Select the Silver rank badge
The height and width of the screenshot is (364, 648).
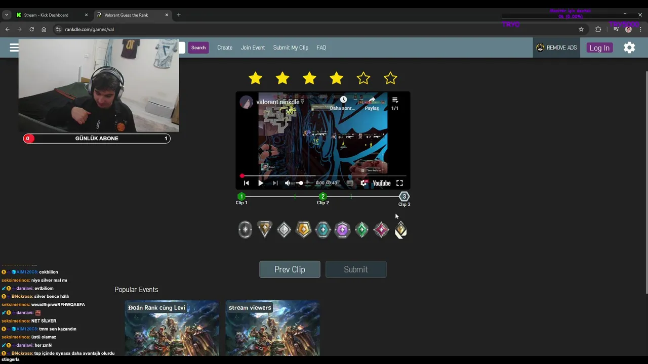[x=284, y=230]
